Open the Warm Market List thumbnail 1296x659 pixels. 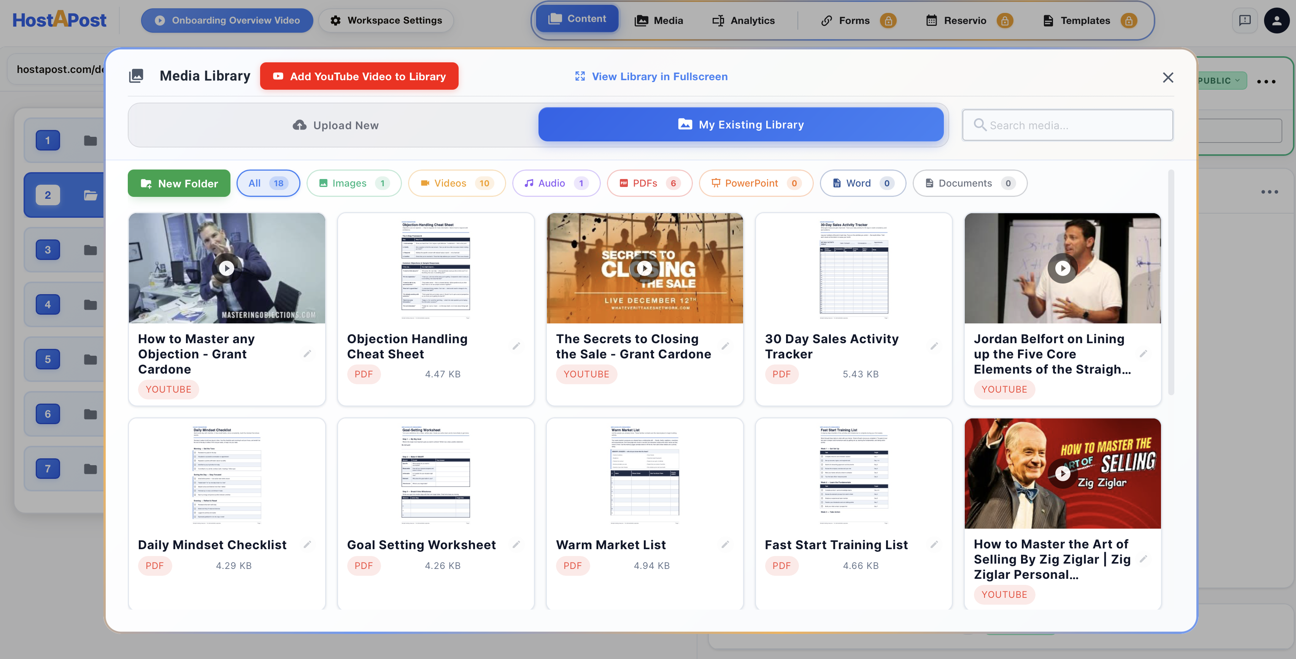(x=645, y=474)
